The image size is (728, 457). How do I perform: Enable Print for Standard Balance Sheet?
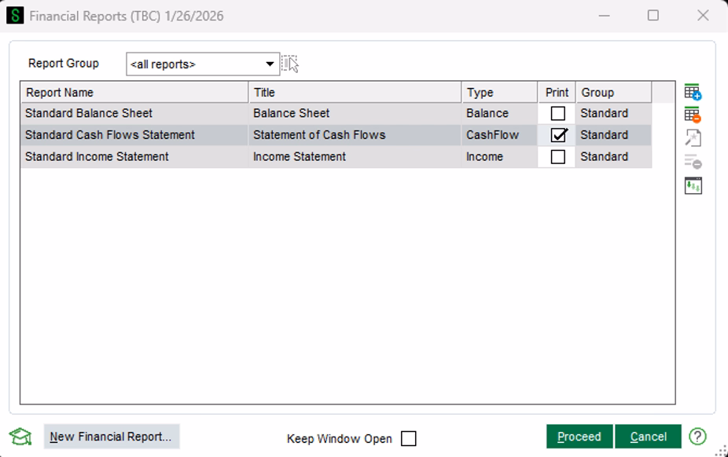(557, 113)
